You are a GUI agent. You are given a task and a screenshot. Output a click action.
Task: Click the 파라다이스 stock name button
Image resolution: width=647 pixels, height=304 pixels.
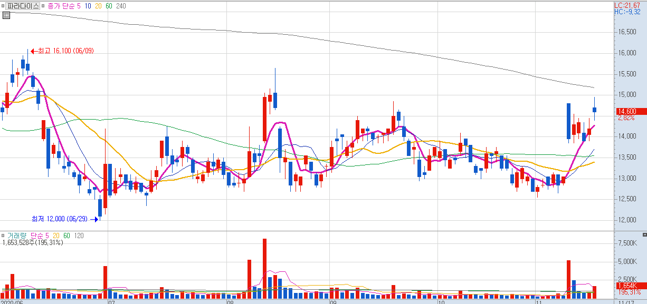tap(23, 6)
